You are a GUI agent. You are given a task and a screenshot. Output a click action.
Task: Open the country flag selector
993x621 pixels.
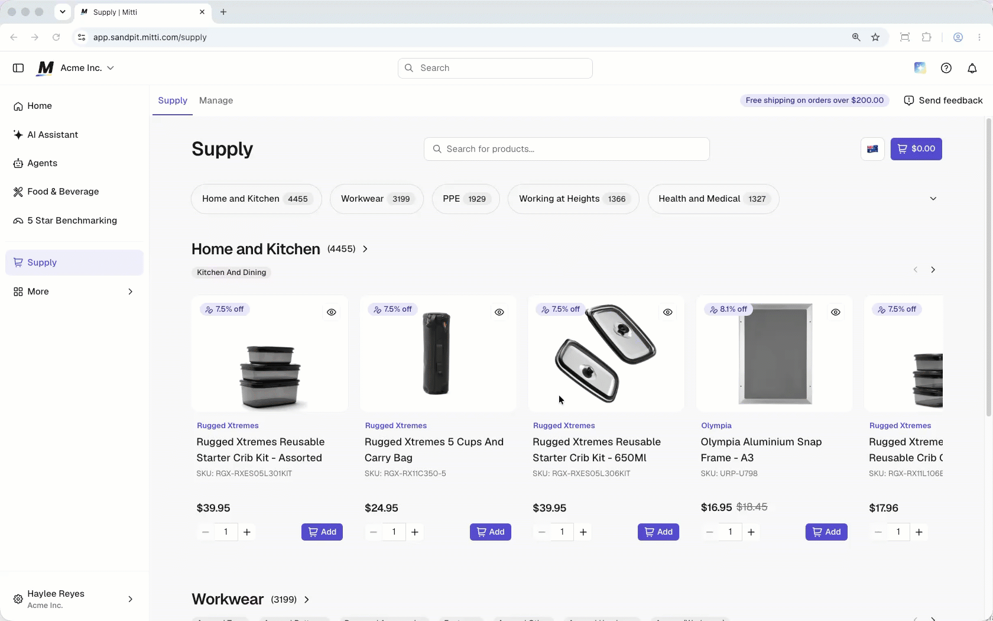[x=872, y=149]
